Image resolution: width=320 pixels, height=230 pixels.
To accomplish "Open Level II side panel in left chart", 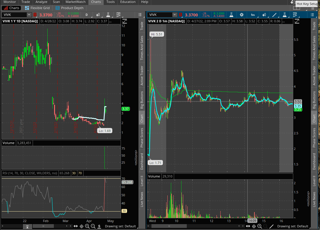I will pos(142,181).
